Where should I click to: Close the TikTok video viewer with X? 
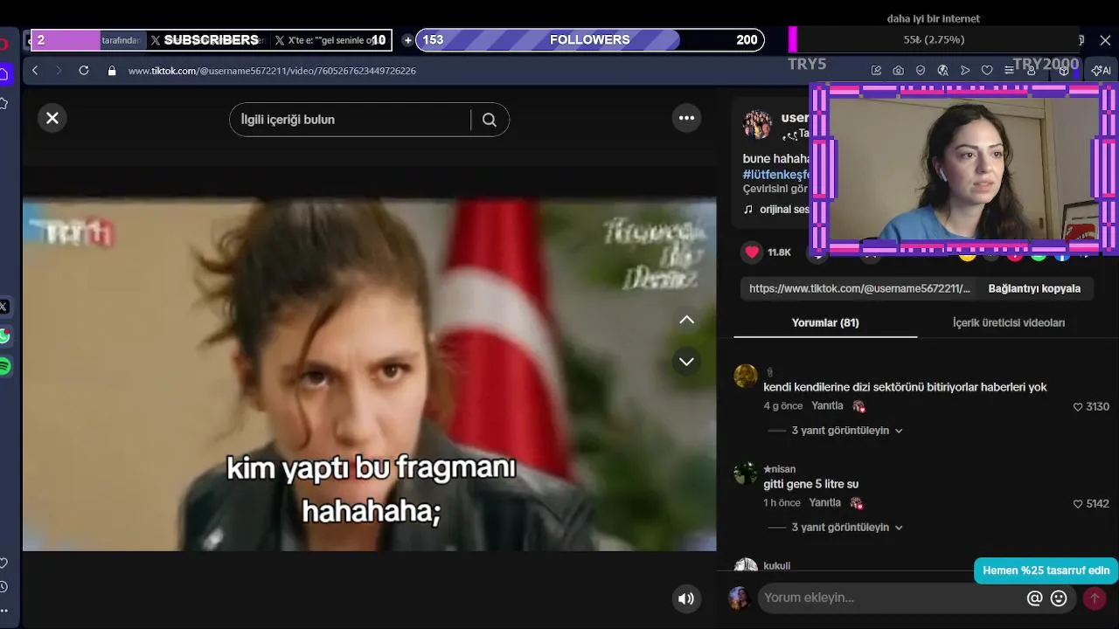click(52, 118)
